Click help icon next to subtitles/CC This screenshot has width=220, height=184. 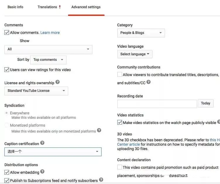pyautogui.click(x=149, y=82)
